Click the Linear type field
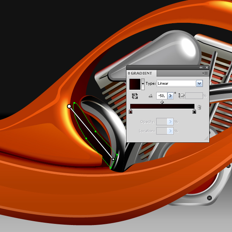This screenshot has height=232, width=232. tap(176, 84)
